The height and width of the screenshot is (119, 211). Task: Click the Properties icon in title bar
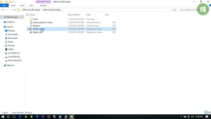(x=6, y=2)
